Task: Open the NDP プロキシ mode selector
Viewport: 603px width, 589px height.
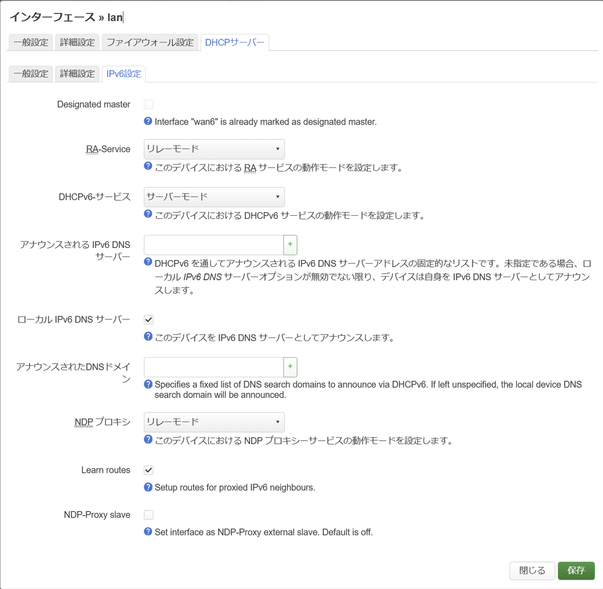Action: [214, 422]
